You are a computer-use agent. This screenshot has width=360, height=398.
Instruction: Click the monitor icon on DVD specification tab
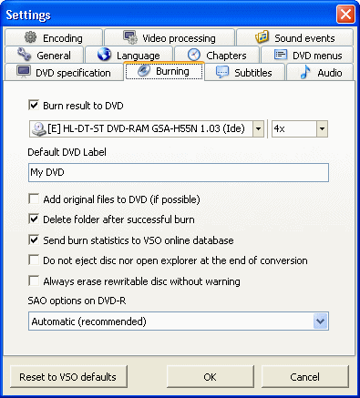[x=24, y=72]
